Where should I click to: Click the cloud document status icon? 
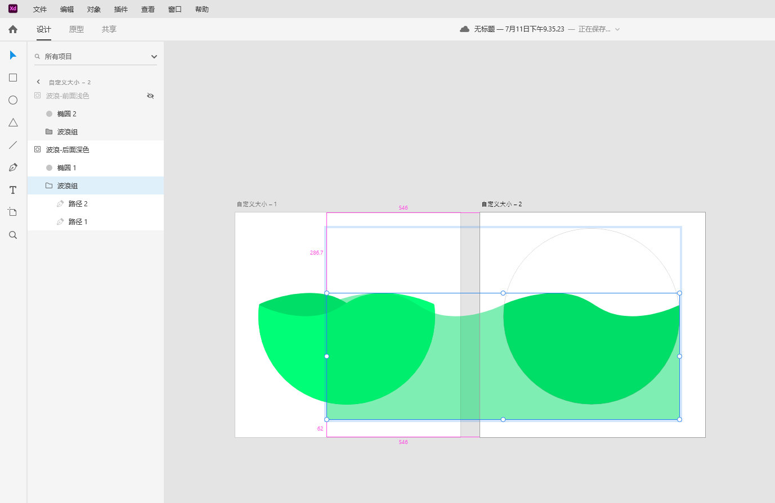[464, 29]
